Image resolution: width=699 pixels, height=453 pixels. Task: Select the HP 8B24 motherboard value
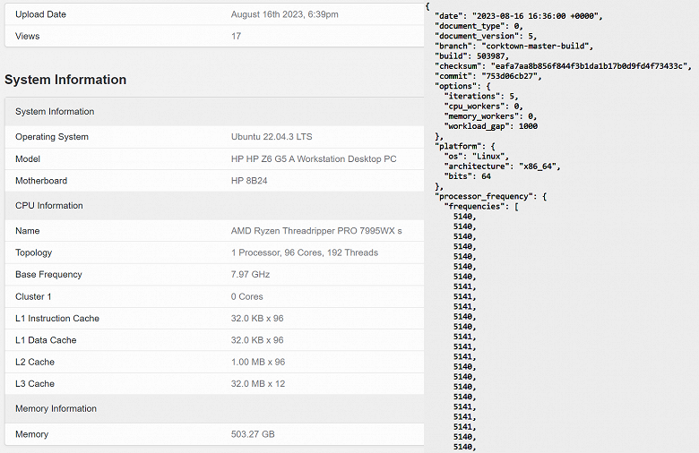click(249, 181)
